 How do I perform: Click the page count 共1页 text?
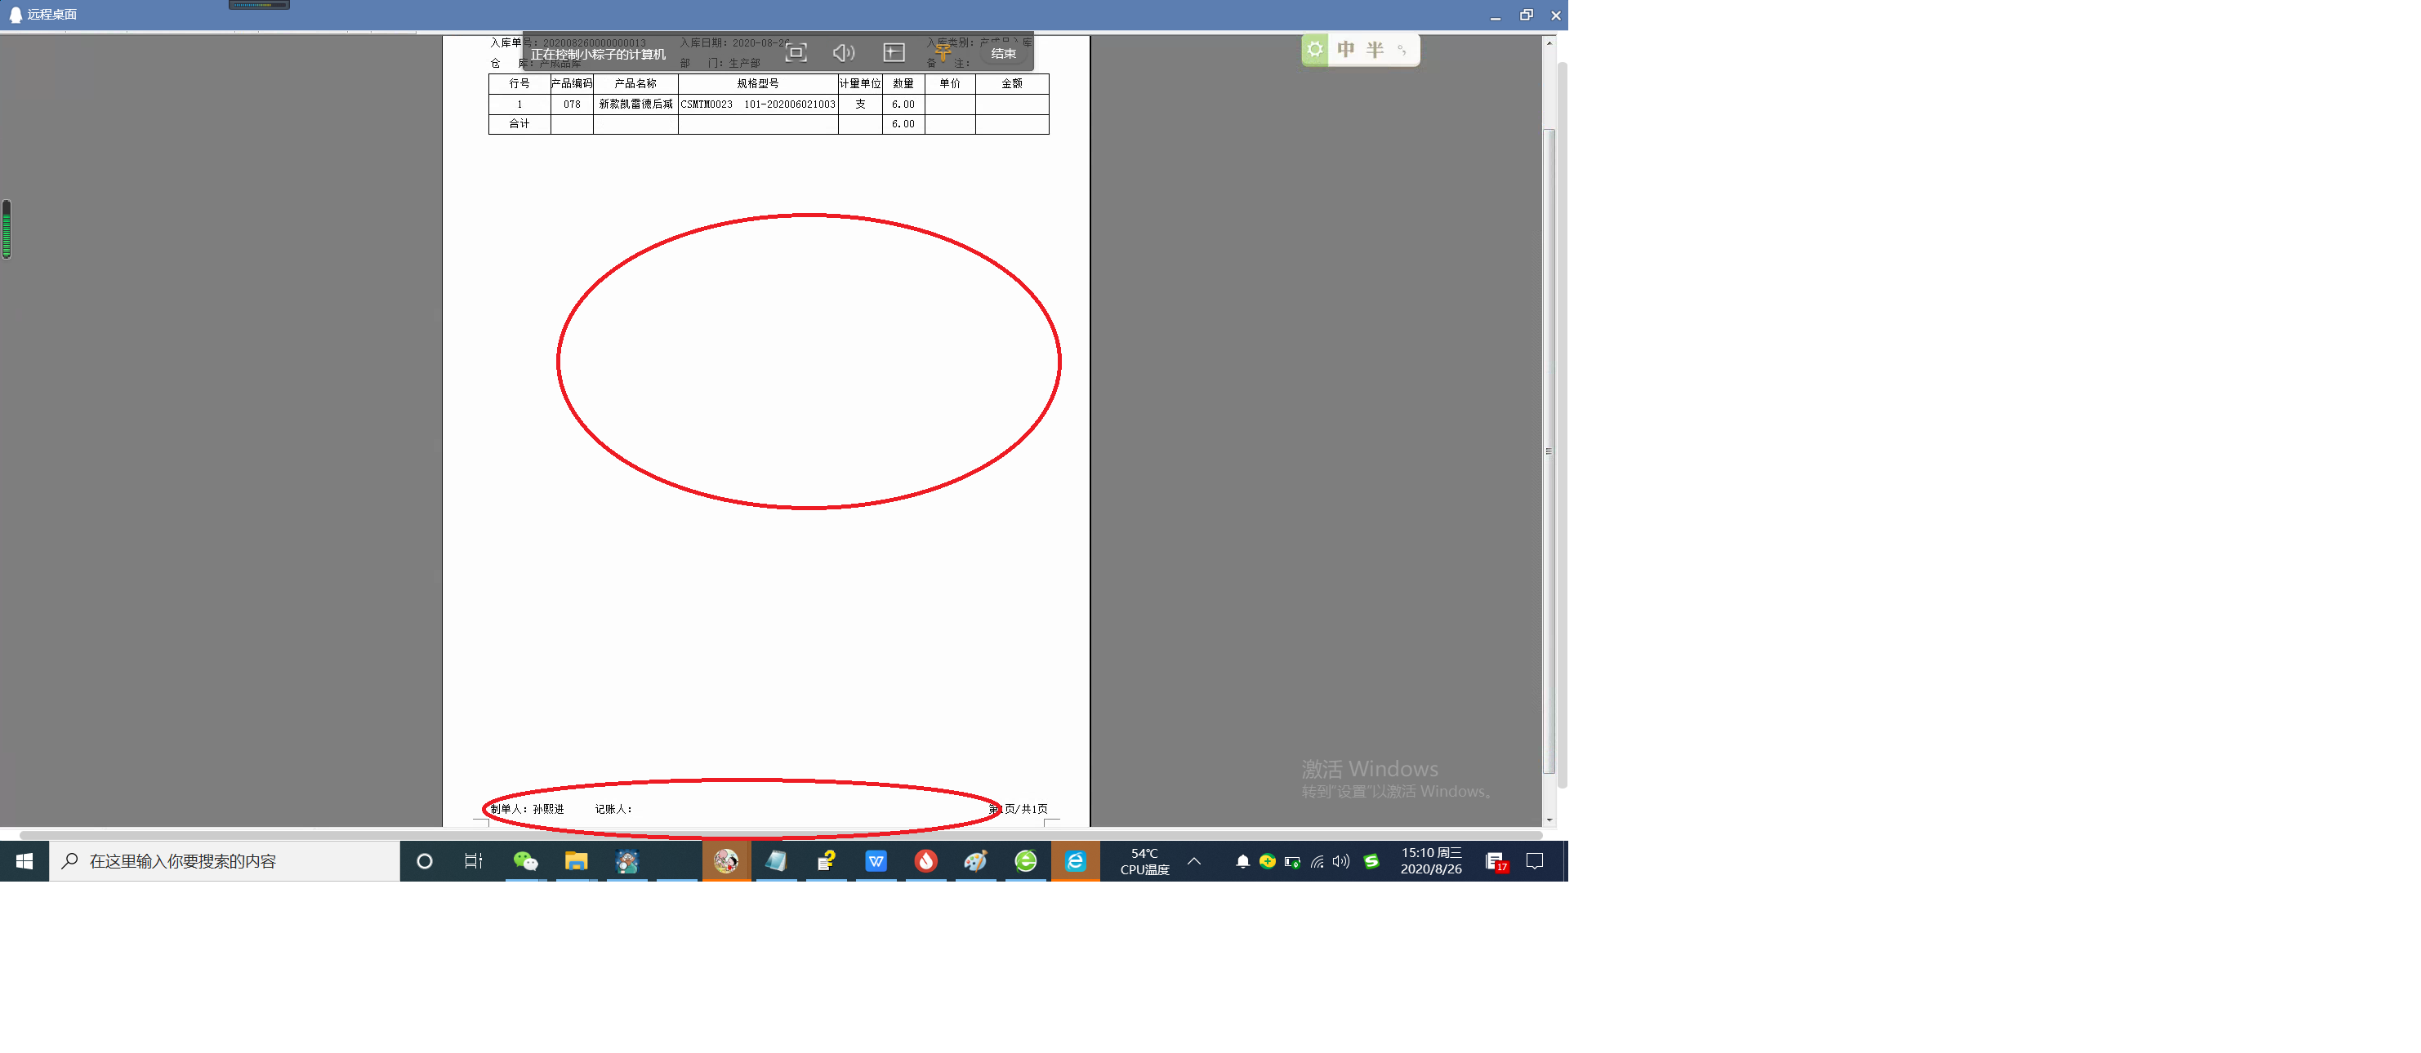point(1034,809)
